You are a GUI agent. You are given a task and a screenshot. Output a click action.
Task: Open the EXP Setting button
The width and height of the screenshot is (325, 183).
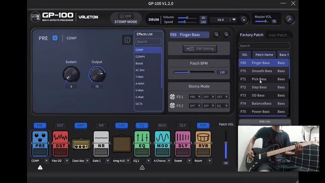tap(200, 49)
